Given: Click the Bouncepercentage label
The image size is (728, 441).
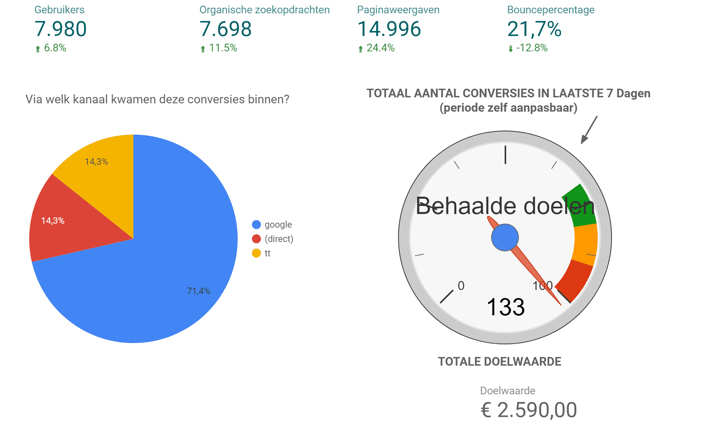Looking at the screenshot, I should click(551, 10).
